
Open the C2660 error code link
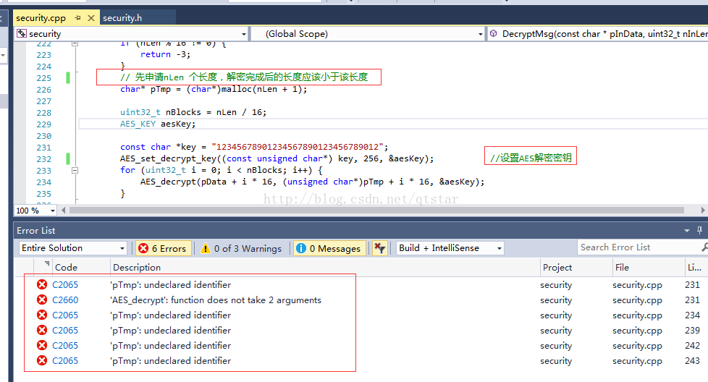pyautogui.click(x=65, y=300)
